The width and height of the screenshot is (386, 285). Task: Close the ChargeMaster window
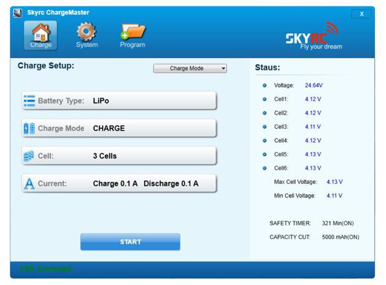pyautogui.click(x=361, y=14)
